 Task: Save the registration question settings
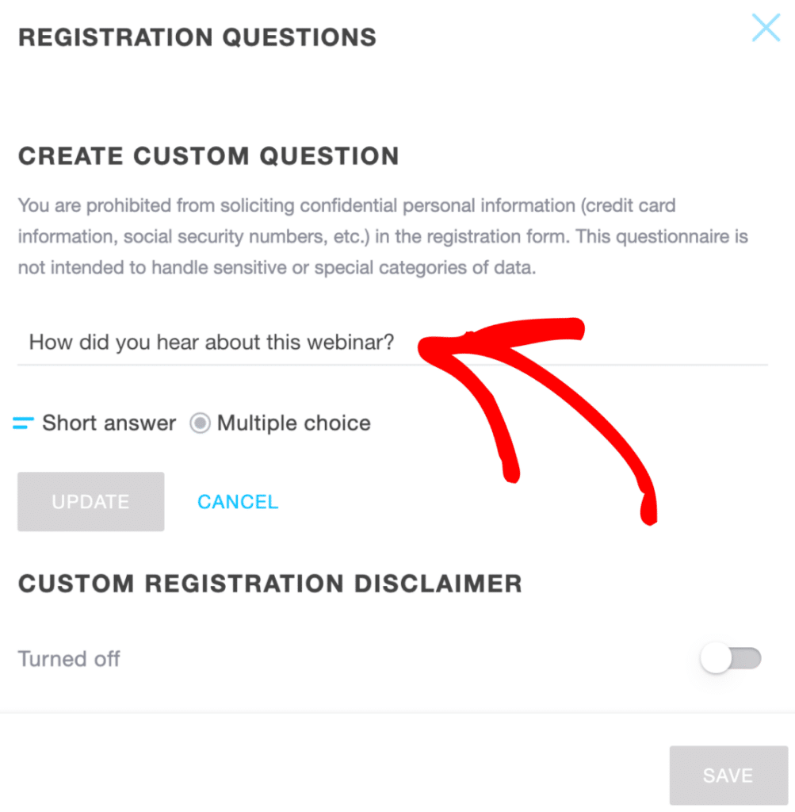pos(728,775)
